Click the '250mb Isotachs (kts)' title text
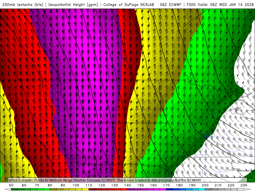255x191 pixels. tap(23, 4)
